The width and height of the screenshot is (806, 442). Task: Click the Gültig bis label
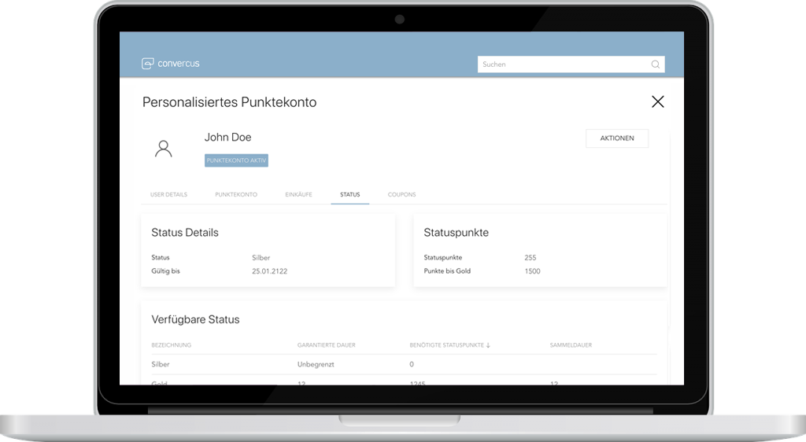point(165,271)
